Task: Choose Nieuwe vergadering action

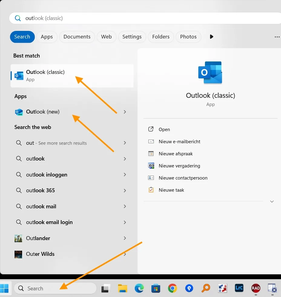Action: pos(179,166)
